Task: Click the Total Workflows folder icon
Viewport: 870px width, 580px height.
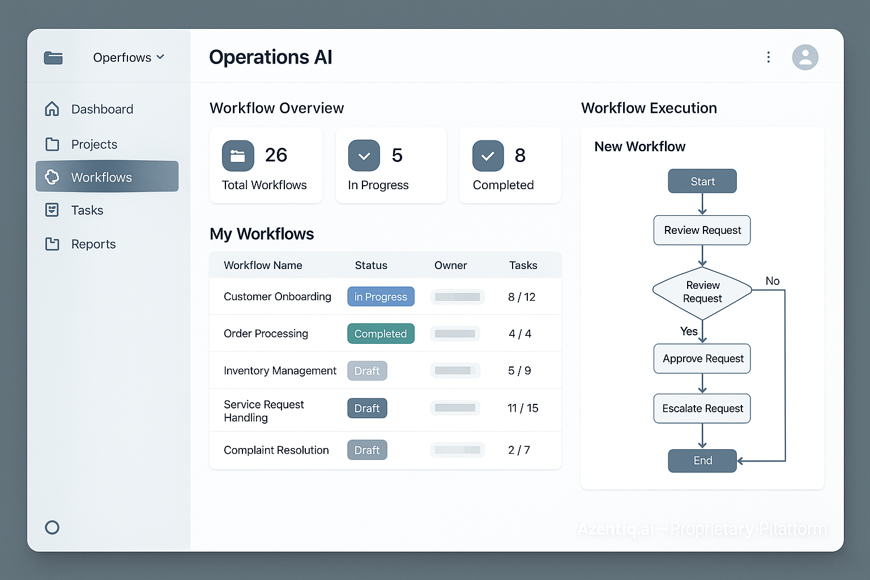Action: [238, 155]
